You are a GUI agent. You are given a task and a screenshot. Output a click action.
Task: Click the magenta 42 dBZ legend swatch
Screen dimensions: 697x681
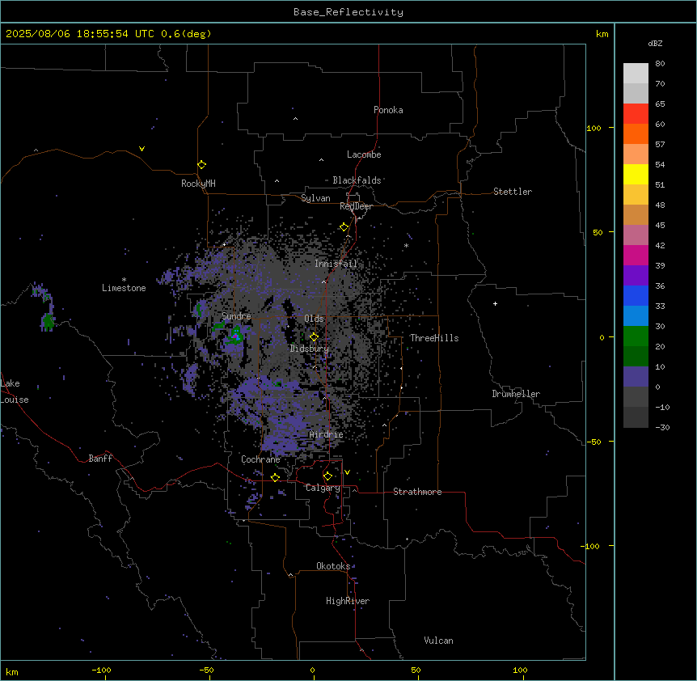coord(636,255)
